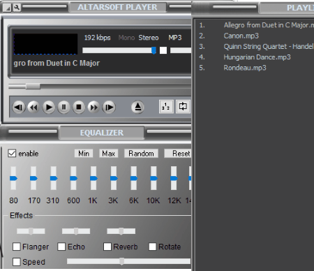314x271 pixels.
Task: Click the 192 kbps bitrate text
Action: point(97,38)
